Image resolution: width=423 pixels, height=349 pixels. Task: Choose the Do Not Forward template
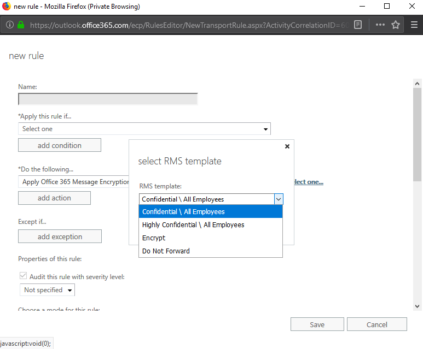pyautogui.click(x=211, y=251)
